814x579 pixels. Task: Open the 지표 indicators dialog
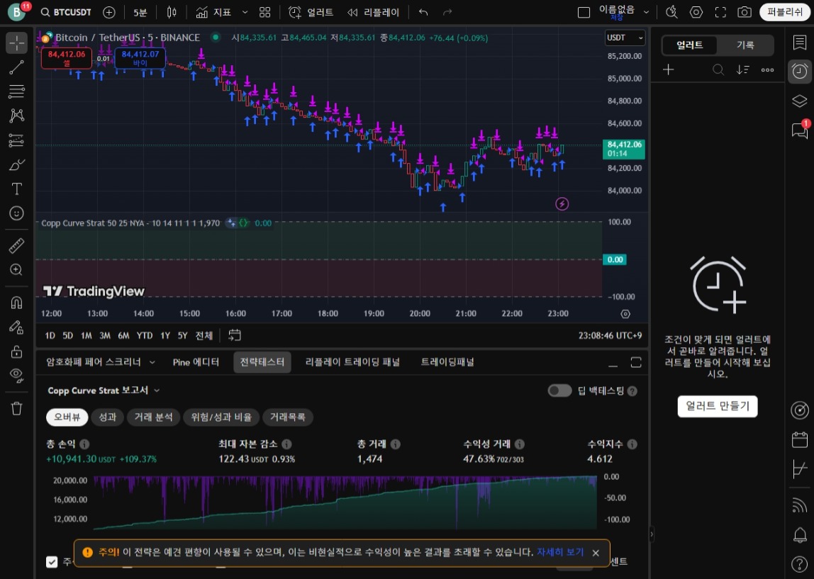[214, 13]
